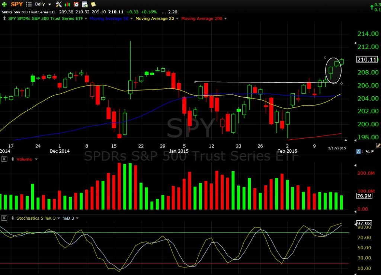Expand the Moving Average 200 dropdown arrow

point(225,19)
